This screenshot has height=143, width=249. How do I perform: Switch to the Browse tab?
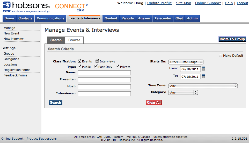click(74, 40)
